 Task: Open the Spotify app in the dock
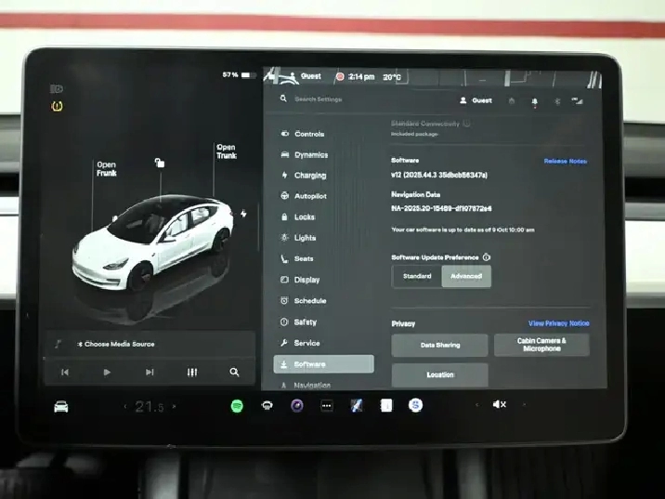(237, 405)
